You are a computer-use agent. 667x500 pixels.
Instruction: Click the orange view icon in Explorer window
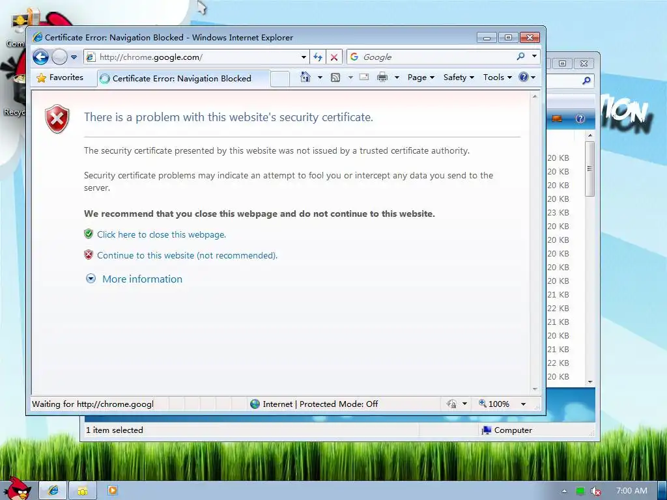point(557,118)
